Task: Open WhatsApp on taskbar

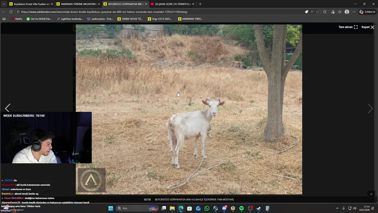Action: click(x=207, y=208)
